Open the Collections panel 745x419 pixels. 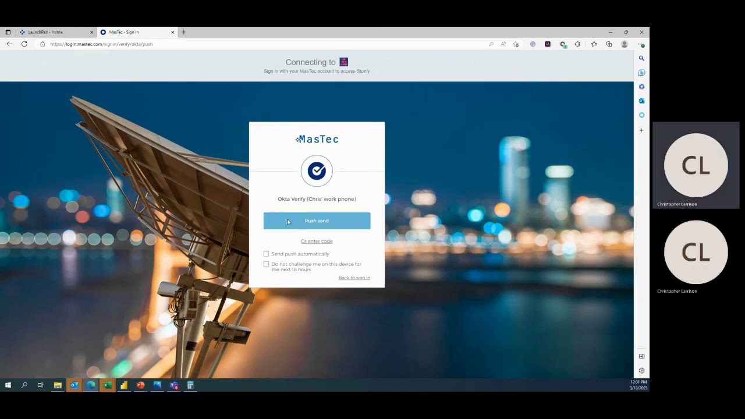coord(609,44)
